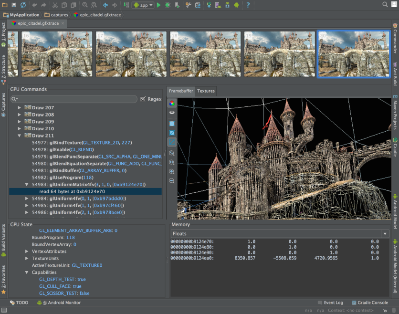399x314 pixels.
Task: Run the app with the green Run icon
Action: 159,5
